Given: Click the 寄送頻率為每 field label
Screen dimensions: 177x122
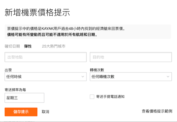Looking at the screenshot, I should (x=15, y=90).
